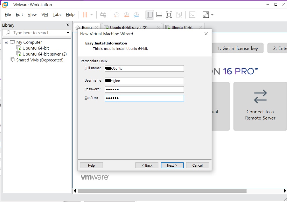
Task: Close the Ubuntu 64-bit tab
Action: (x=201, y=27)
